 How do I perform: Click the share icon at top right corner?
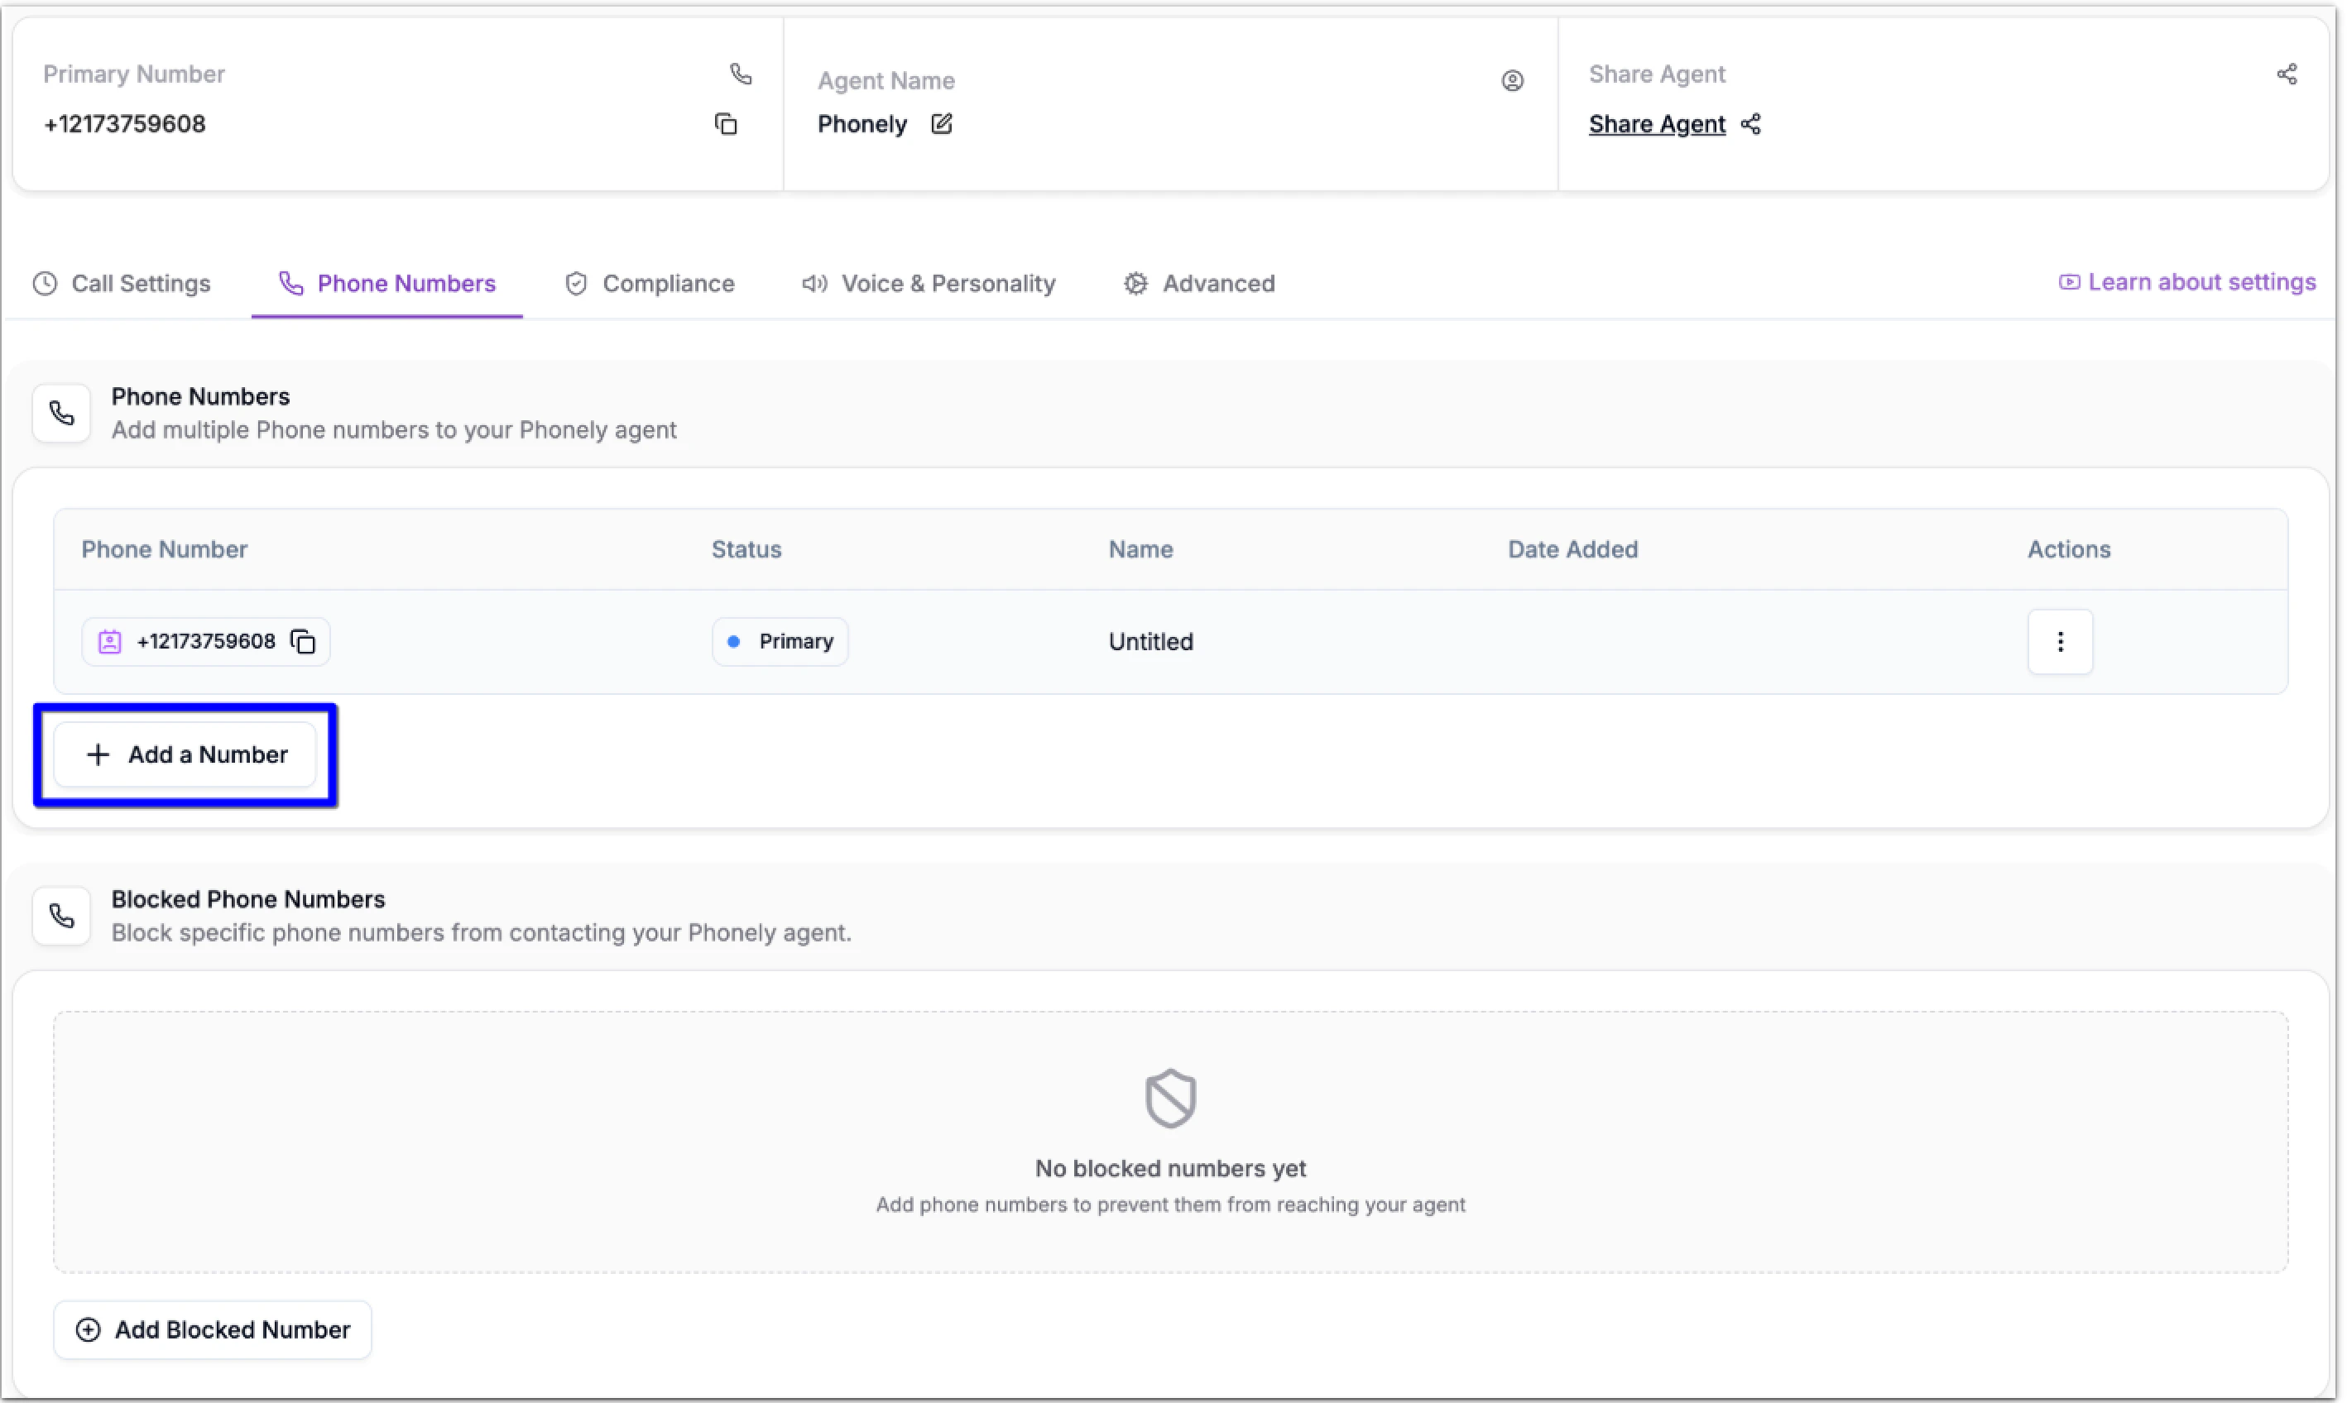pos(2287,74)
